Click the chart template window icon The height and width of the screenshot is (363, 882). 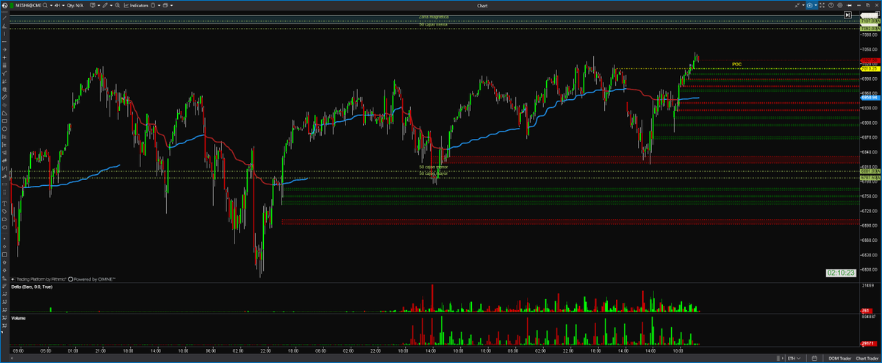(165, 5)
